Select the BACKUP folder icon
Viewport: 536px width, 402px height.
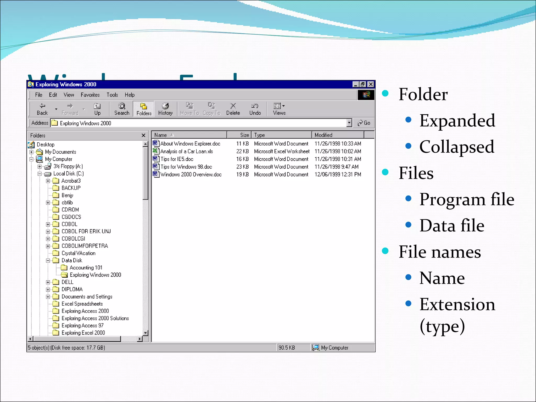tap(56, 188)
